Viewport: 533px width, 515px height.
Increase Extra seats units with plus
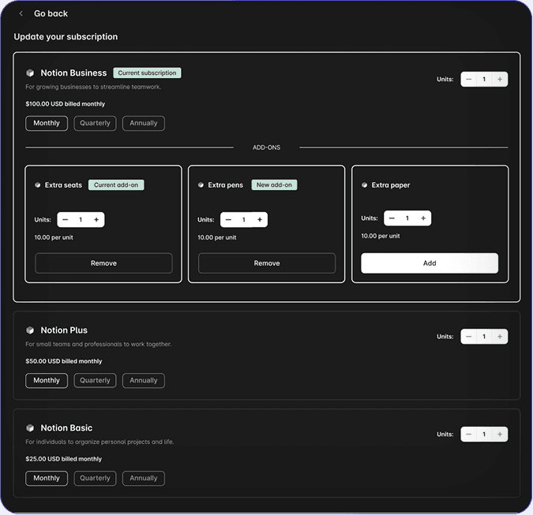coord(96,220)
